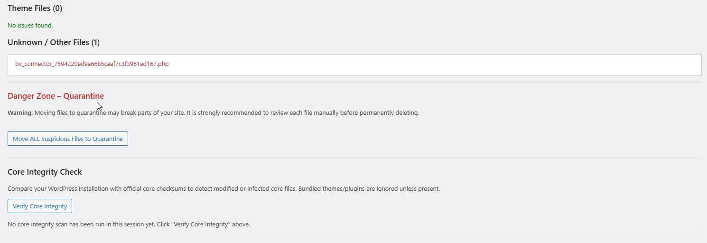Click "Moving files to quarantine" warning text

point(70,113)
